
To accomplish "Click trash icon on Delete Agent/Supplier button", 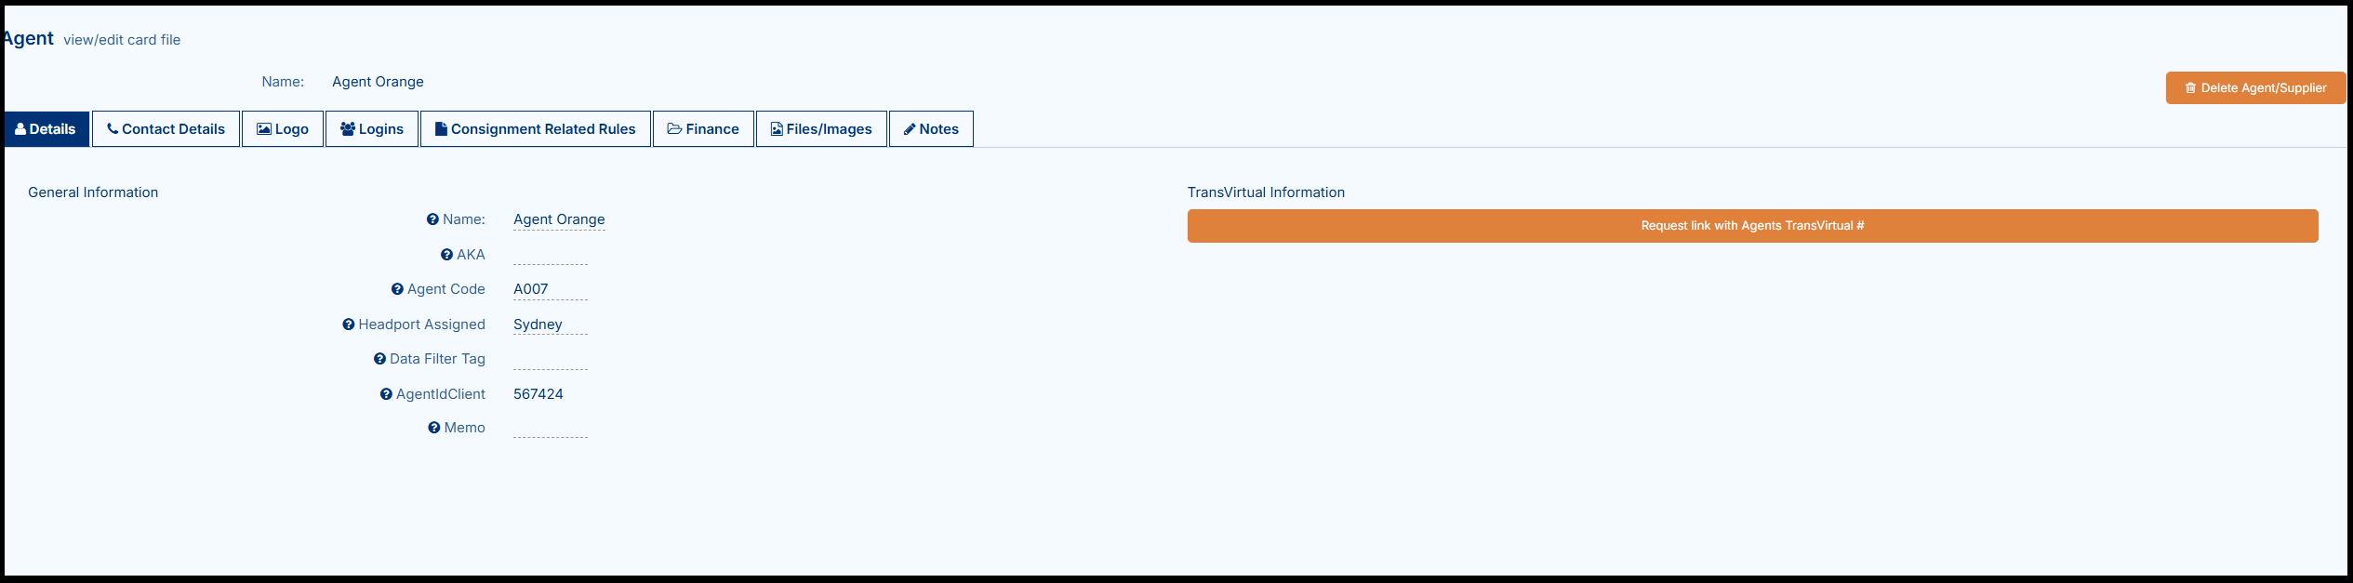I will 2190,88.
